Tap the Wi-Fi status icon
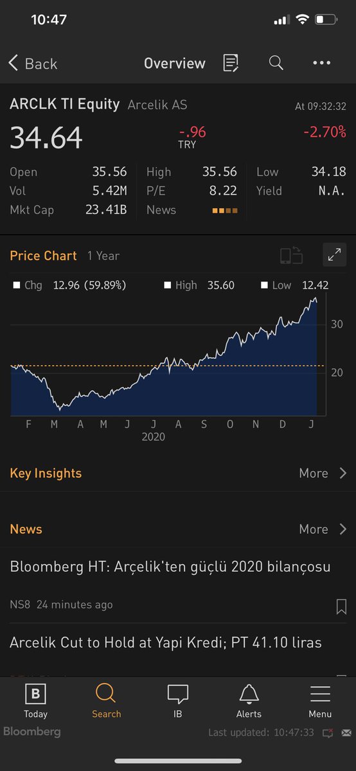The height and width of the screenshot is (771, 356). click(x=302, y=20)
